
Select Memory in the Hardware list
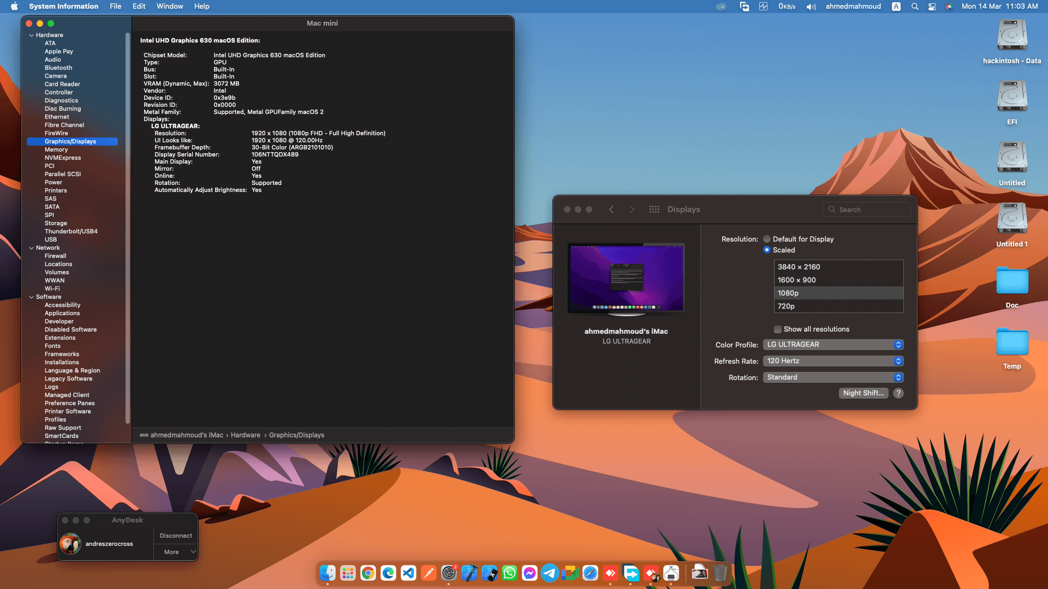[56, 149]
